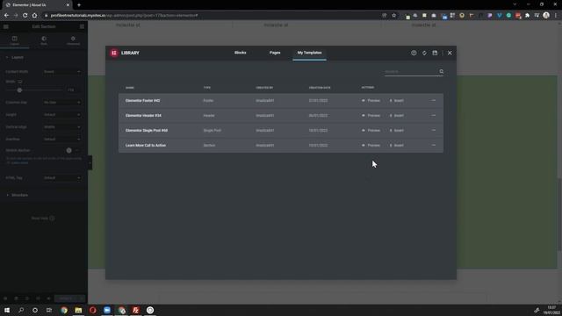Preview the Learn More Call to Action template

pyautogui.click(x=371, y=146)
